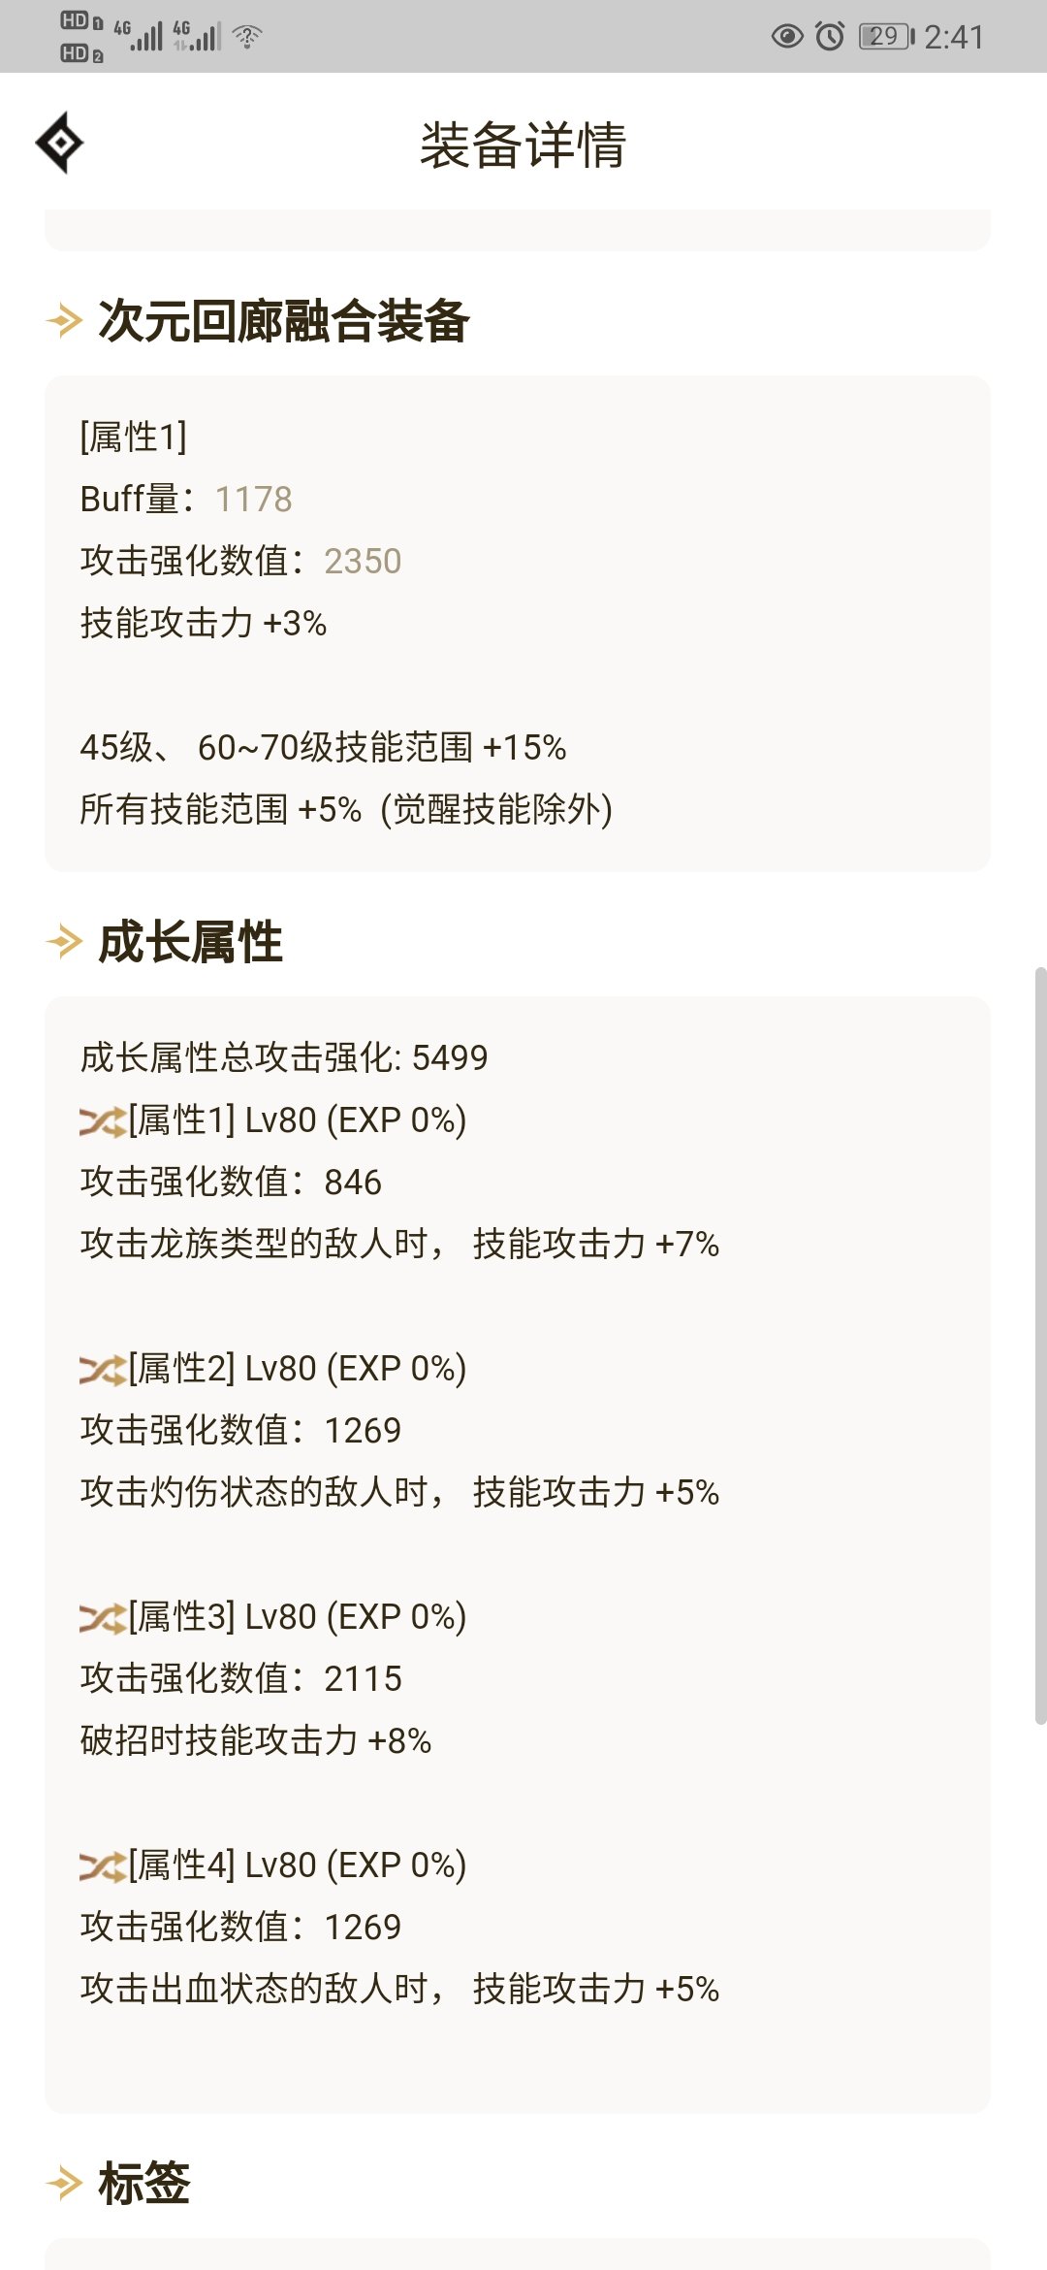The width and height of the screenshot is (1047, 2270).
Task: Tap the gold 攻击强化数值 2350 value
Action: (x=363, y=562)
